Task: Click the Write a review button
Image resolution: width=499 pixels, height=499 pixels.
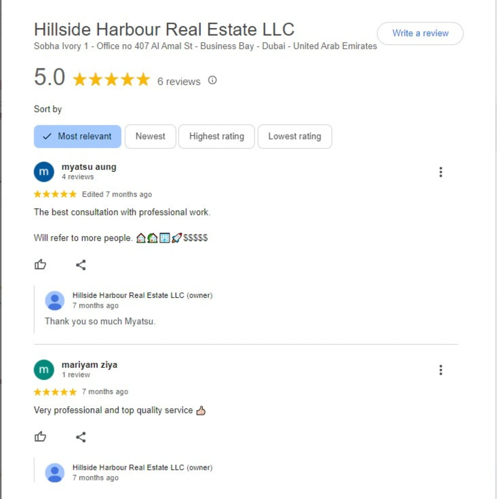Action: [420, 33]
